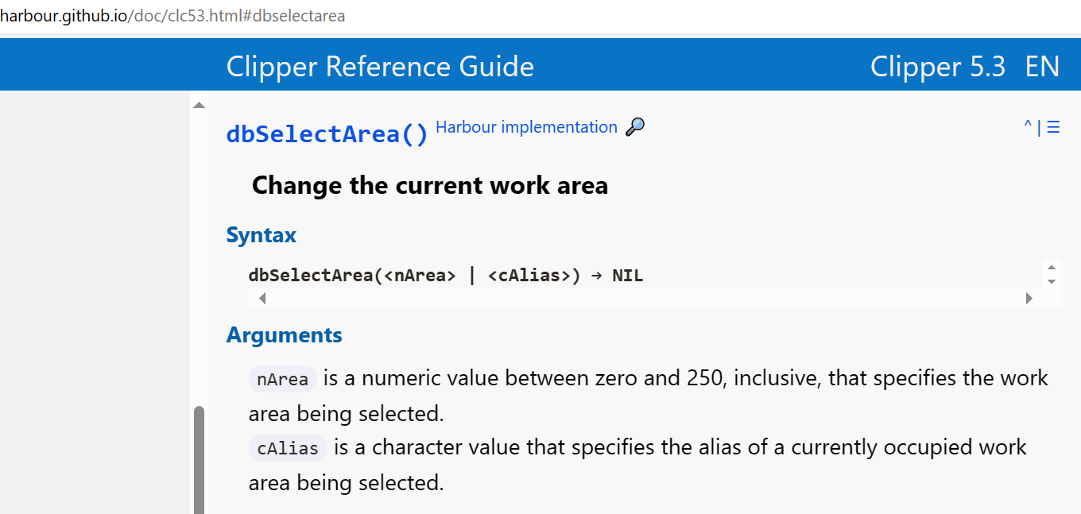Select the Clipper 5.3 version menu
This screenshot has height=514, width=1081.
[937, 66]
